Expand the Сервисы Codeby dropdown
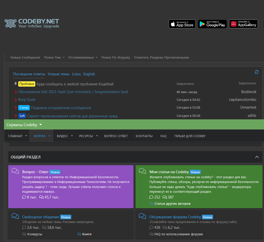Image resolution: width=264 pixels, height=242 pixels. [24, 125]
